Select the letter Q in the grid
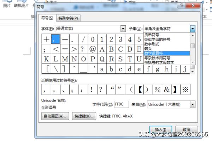This screenshot has height=141, width=212. tap(102, 59)
